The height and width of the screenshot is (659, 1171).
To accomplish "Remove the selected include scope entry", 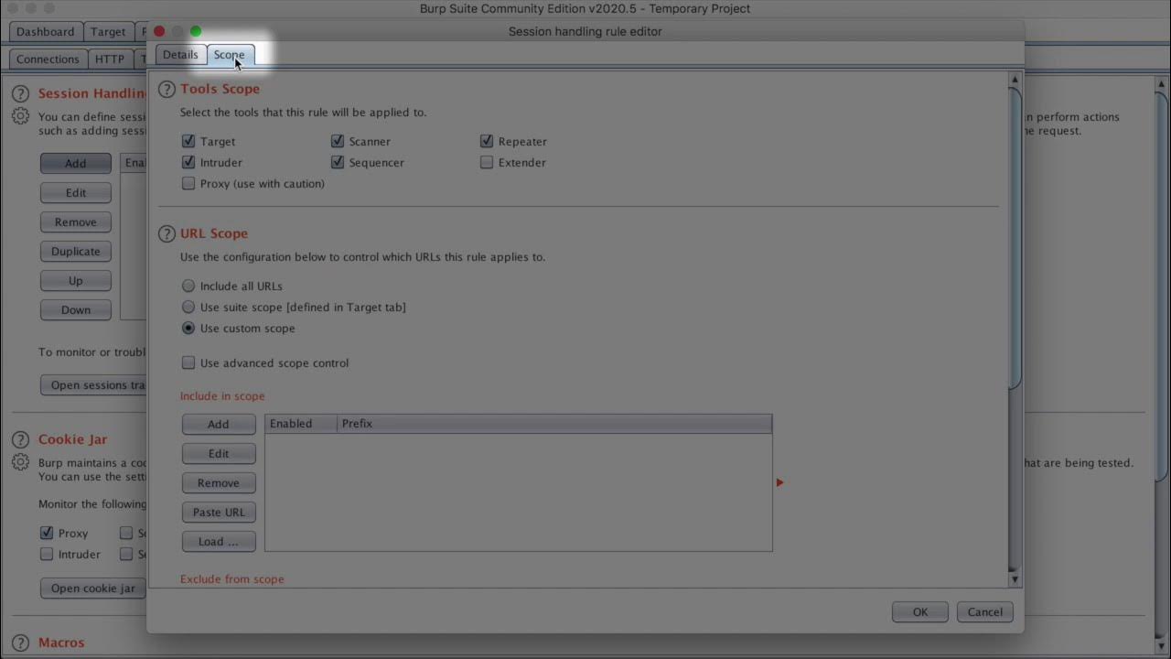I will 219,482.
